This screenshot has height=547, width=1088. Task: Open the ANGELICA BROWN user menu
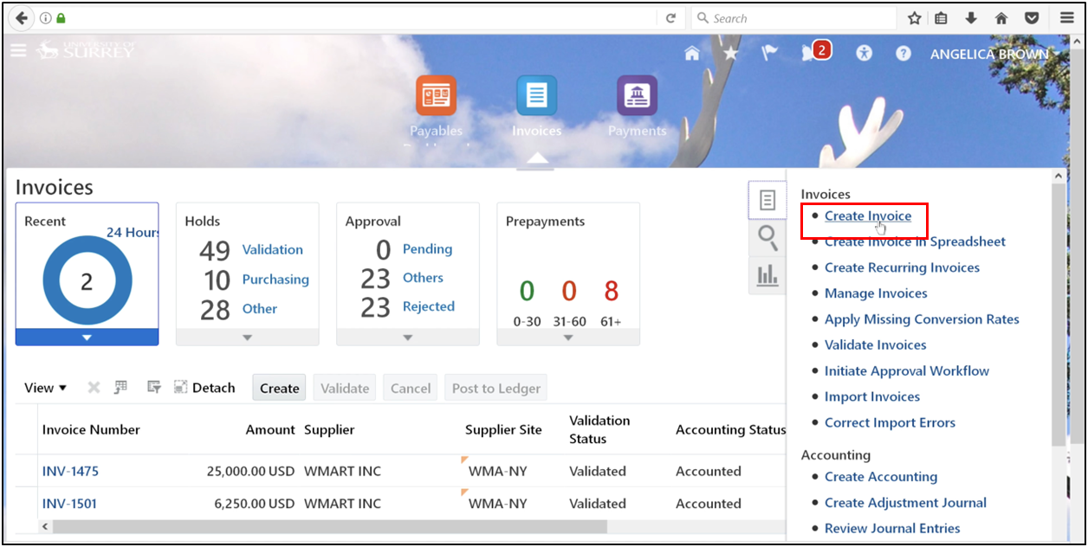[x=989, y=54]
